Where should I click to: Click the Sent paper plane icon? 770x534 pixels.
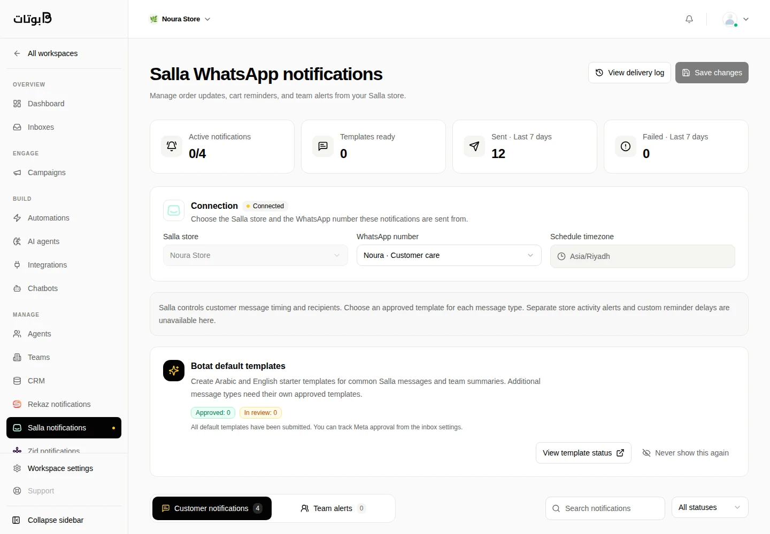474,146
